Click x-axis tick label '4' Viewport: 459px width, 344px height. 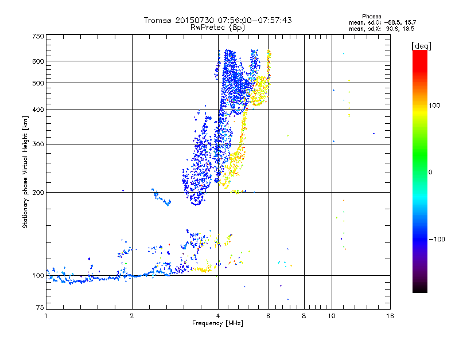pos(218,316)
